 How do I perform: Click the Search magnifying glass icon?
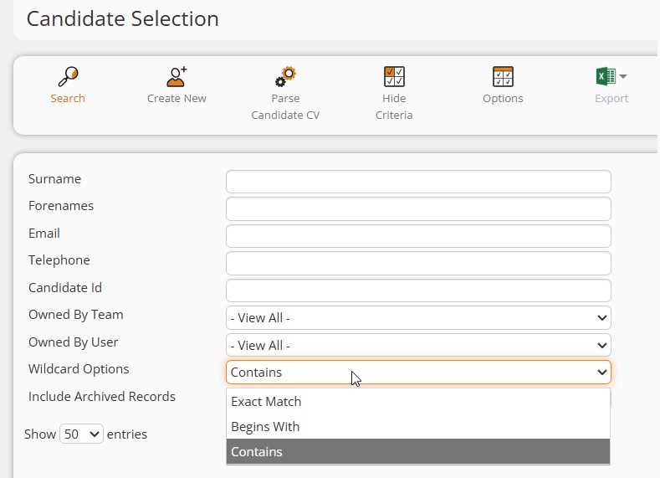(68, 77)
